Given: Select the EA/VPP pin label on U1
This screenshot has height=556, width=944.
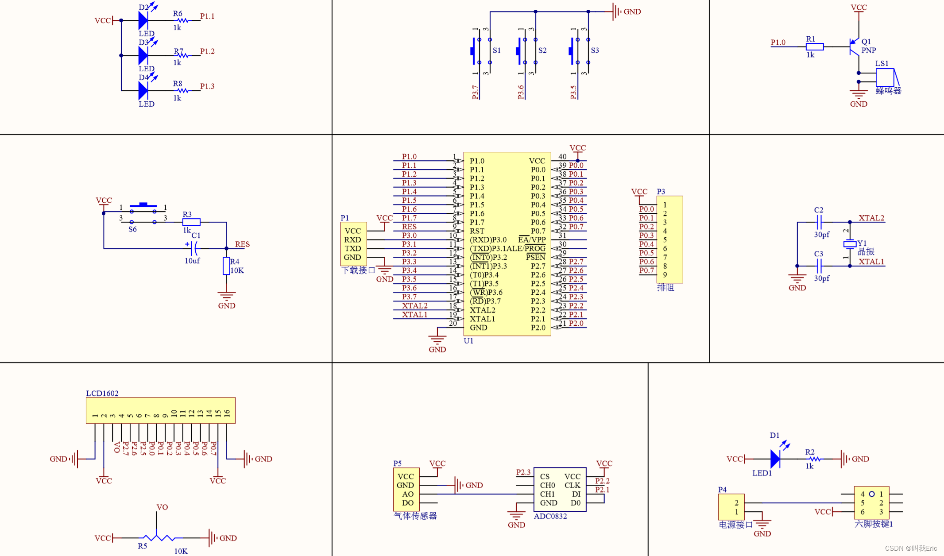Looking at the screenshot, I should pyautogui.click(x=532, y=239).
